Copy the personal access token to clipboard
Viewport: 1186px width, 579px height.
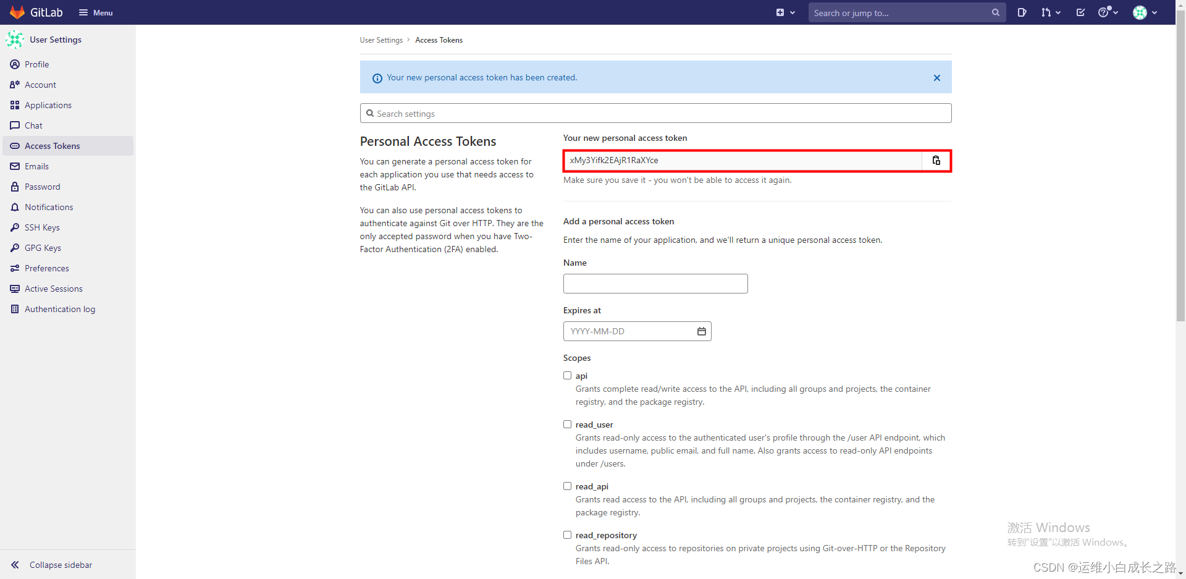click(936, 160)
